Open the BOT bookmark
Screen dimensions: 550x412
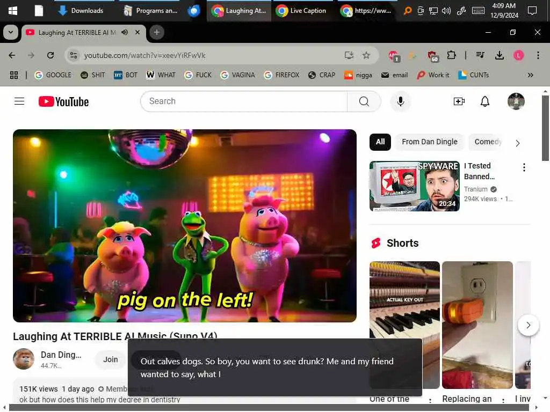click(x=126, y=75)
